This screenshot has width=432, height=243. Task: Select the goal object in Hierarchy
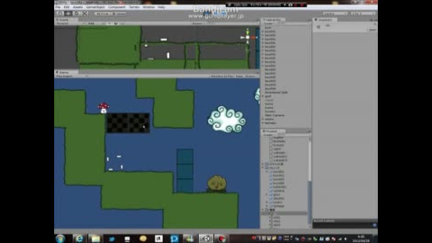(x=268, y=96)
